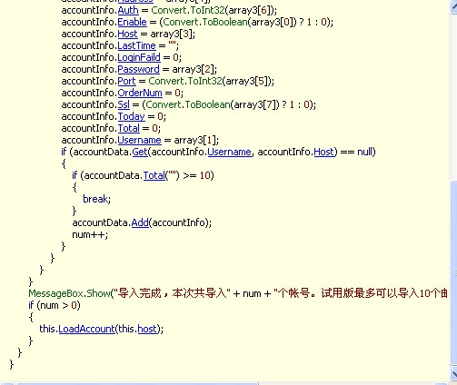Follow Host link inside Get call

pyautogui.click(x=323, y=152)
